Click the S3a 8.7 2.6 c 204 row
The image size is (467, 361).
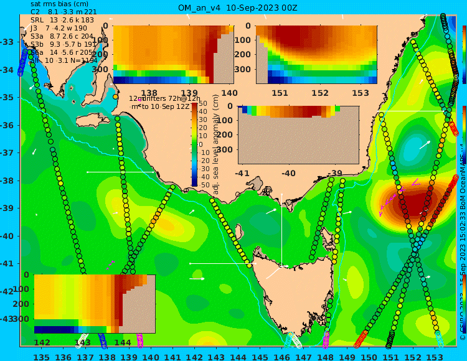62,36
